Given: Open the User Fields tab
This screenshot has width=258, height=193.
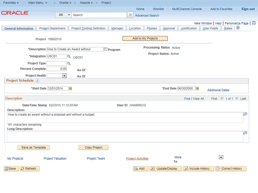Looking at the screenshot, I should click(210, 29).
